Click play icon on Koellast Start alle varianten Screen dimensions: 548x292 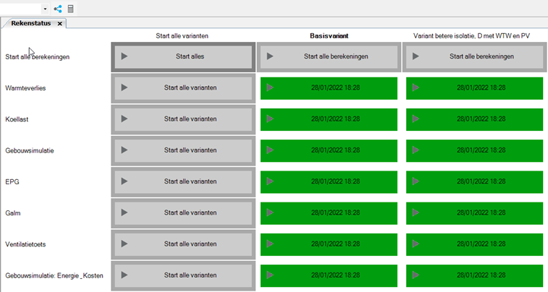click(125, 119)
